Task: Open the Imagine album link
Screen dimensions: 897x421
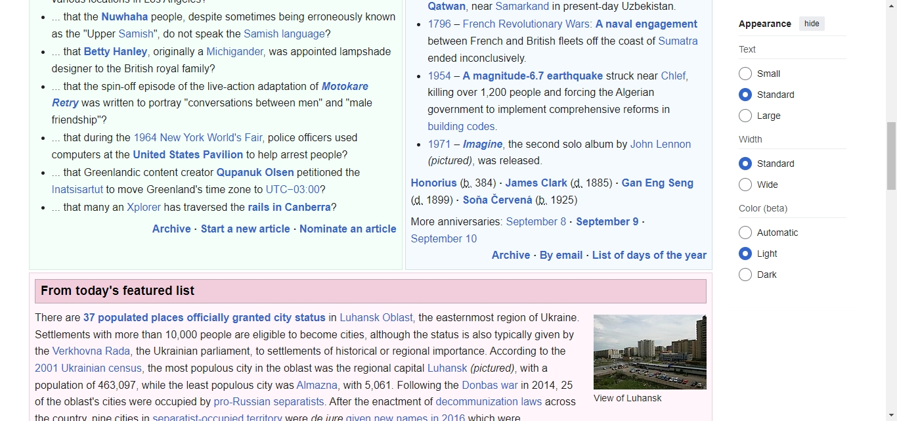Action: coord(483,144)
